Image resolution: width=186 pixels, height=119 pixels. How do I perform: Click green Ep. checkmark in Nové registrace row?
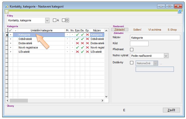pos(87,47)
